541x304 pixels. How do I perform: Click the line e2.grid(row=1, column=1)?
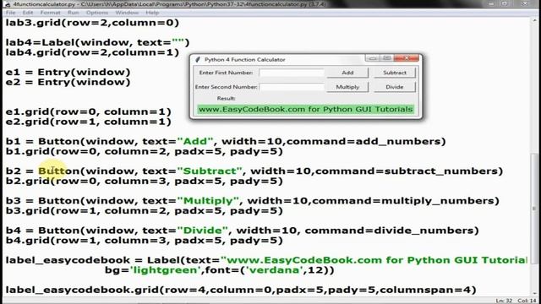pyautogui.click(x=88, y=122)
